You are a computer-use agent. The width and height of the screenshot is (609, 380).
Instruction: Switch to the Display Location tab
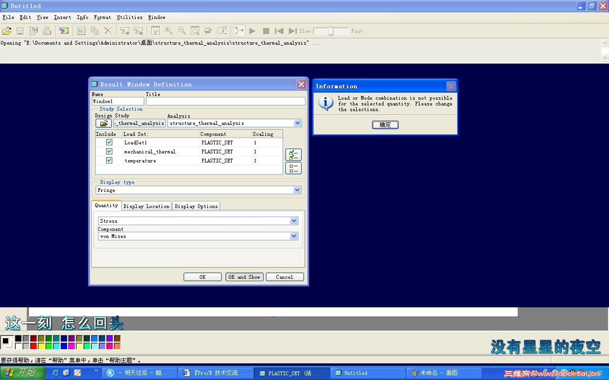click(x=146, y=206)
